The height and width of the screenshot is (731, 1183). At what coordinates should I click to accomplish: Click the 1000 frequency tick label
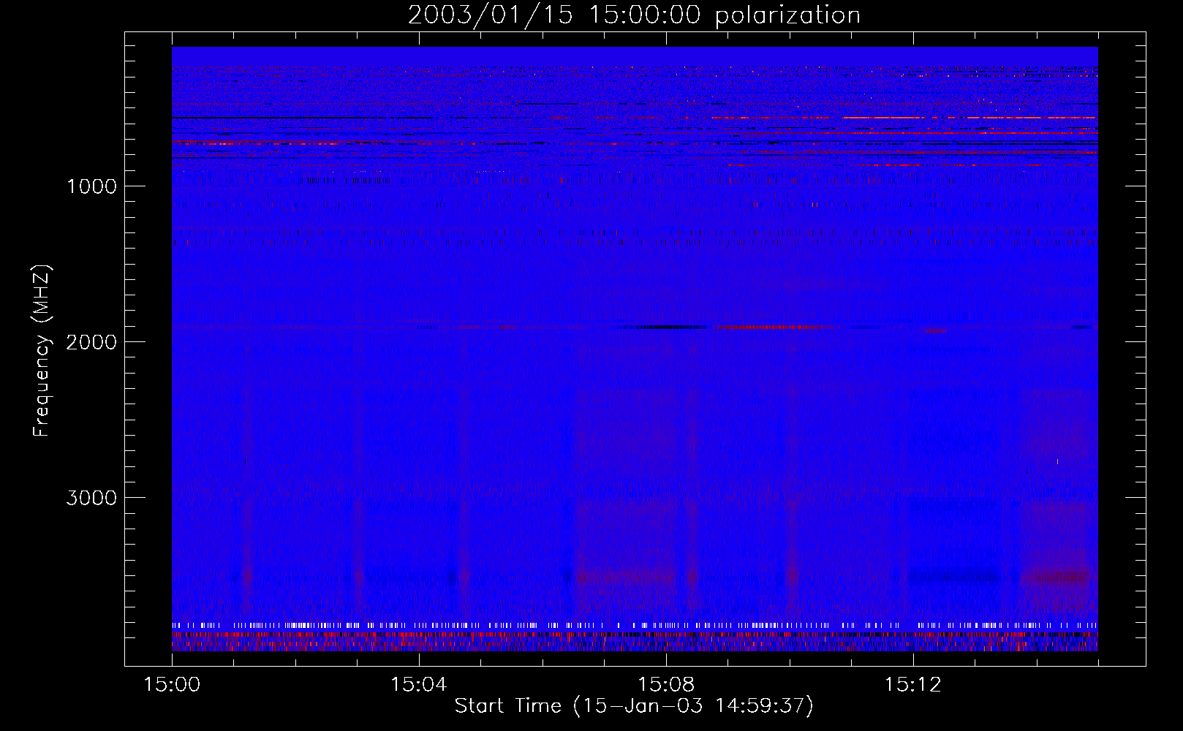pos(91,186)
